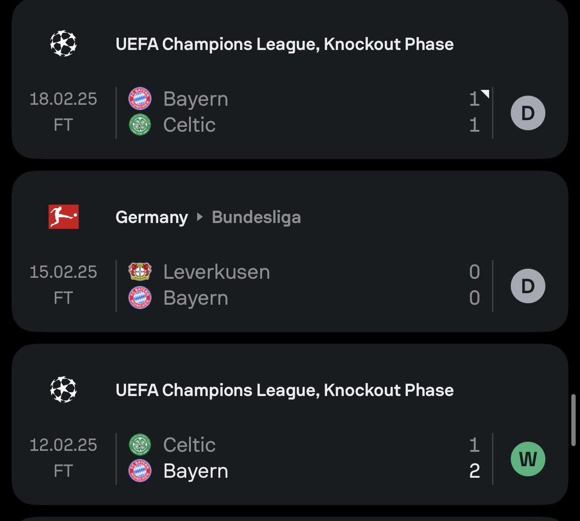
Task: Click the scrollbar thumb on the right edge
Action: click(574, 419)
